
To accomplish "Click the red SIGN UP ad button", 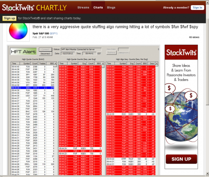I will point(182,159).
